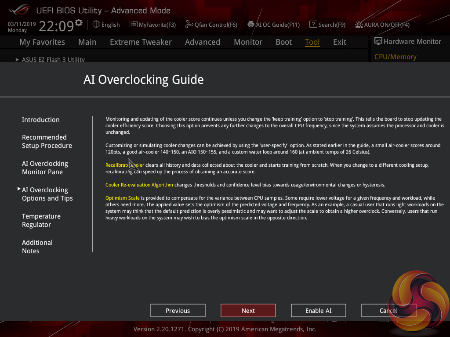Click 'Cooler Re-evaluation Algorithm' highlighted term
Screen dimensions: 450x337
pyautogui.click(x=139, y=185)
